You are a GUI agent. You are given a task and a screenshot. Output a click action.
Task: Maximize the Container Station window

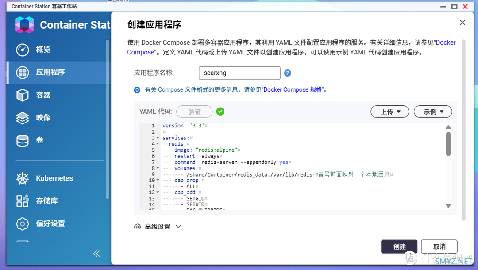pyautogui.click(x=454, y=6)
